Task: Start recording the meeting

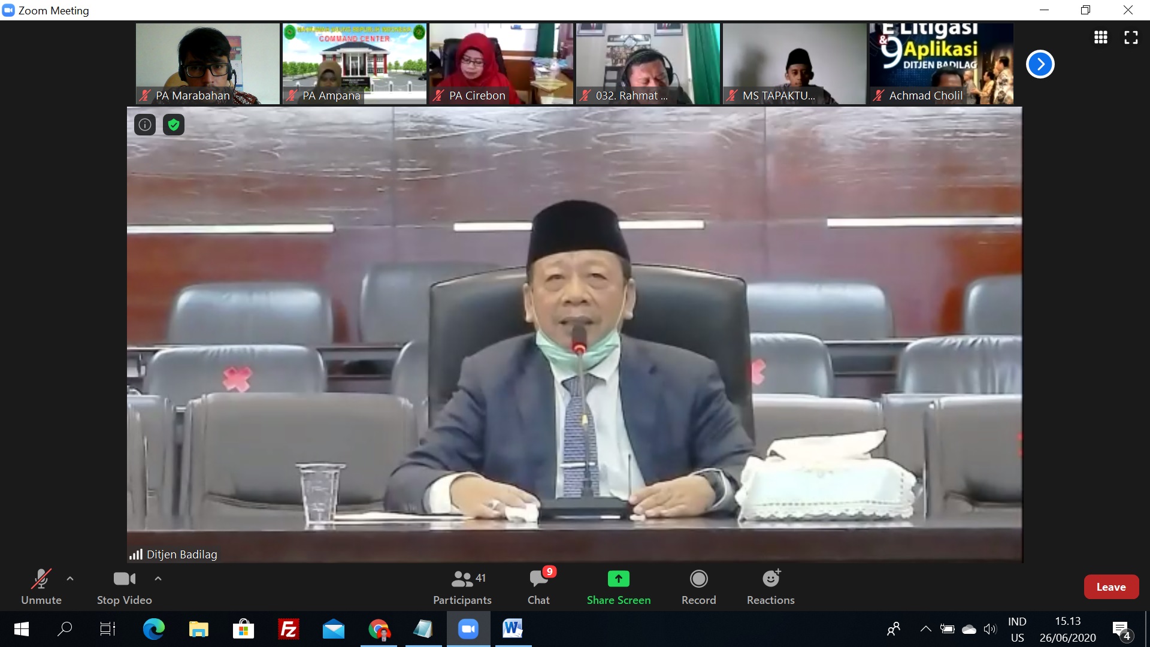Action: click(x=698, y=586)
